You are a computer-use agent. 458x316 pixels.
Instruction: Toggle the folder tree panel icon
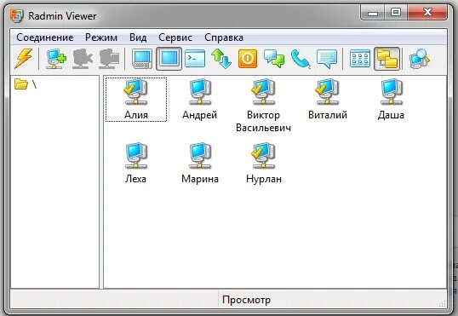(387, 59)
